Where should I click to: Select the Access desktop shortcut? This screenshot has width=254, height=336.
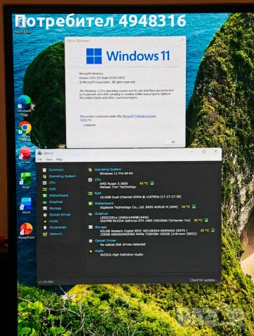(x=25, y=155)
